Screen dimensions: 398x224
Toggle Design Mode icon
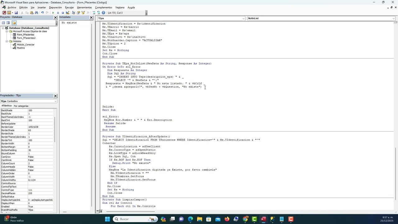tap(67, 13)
